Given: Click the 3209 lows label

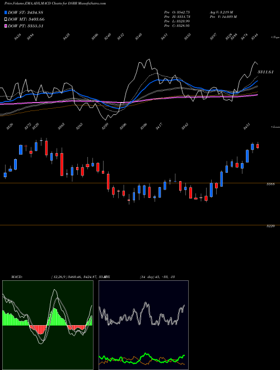Looking at the screenshot, I should [x=105, y=127].
